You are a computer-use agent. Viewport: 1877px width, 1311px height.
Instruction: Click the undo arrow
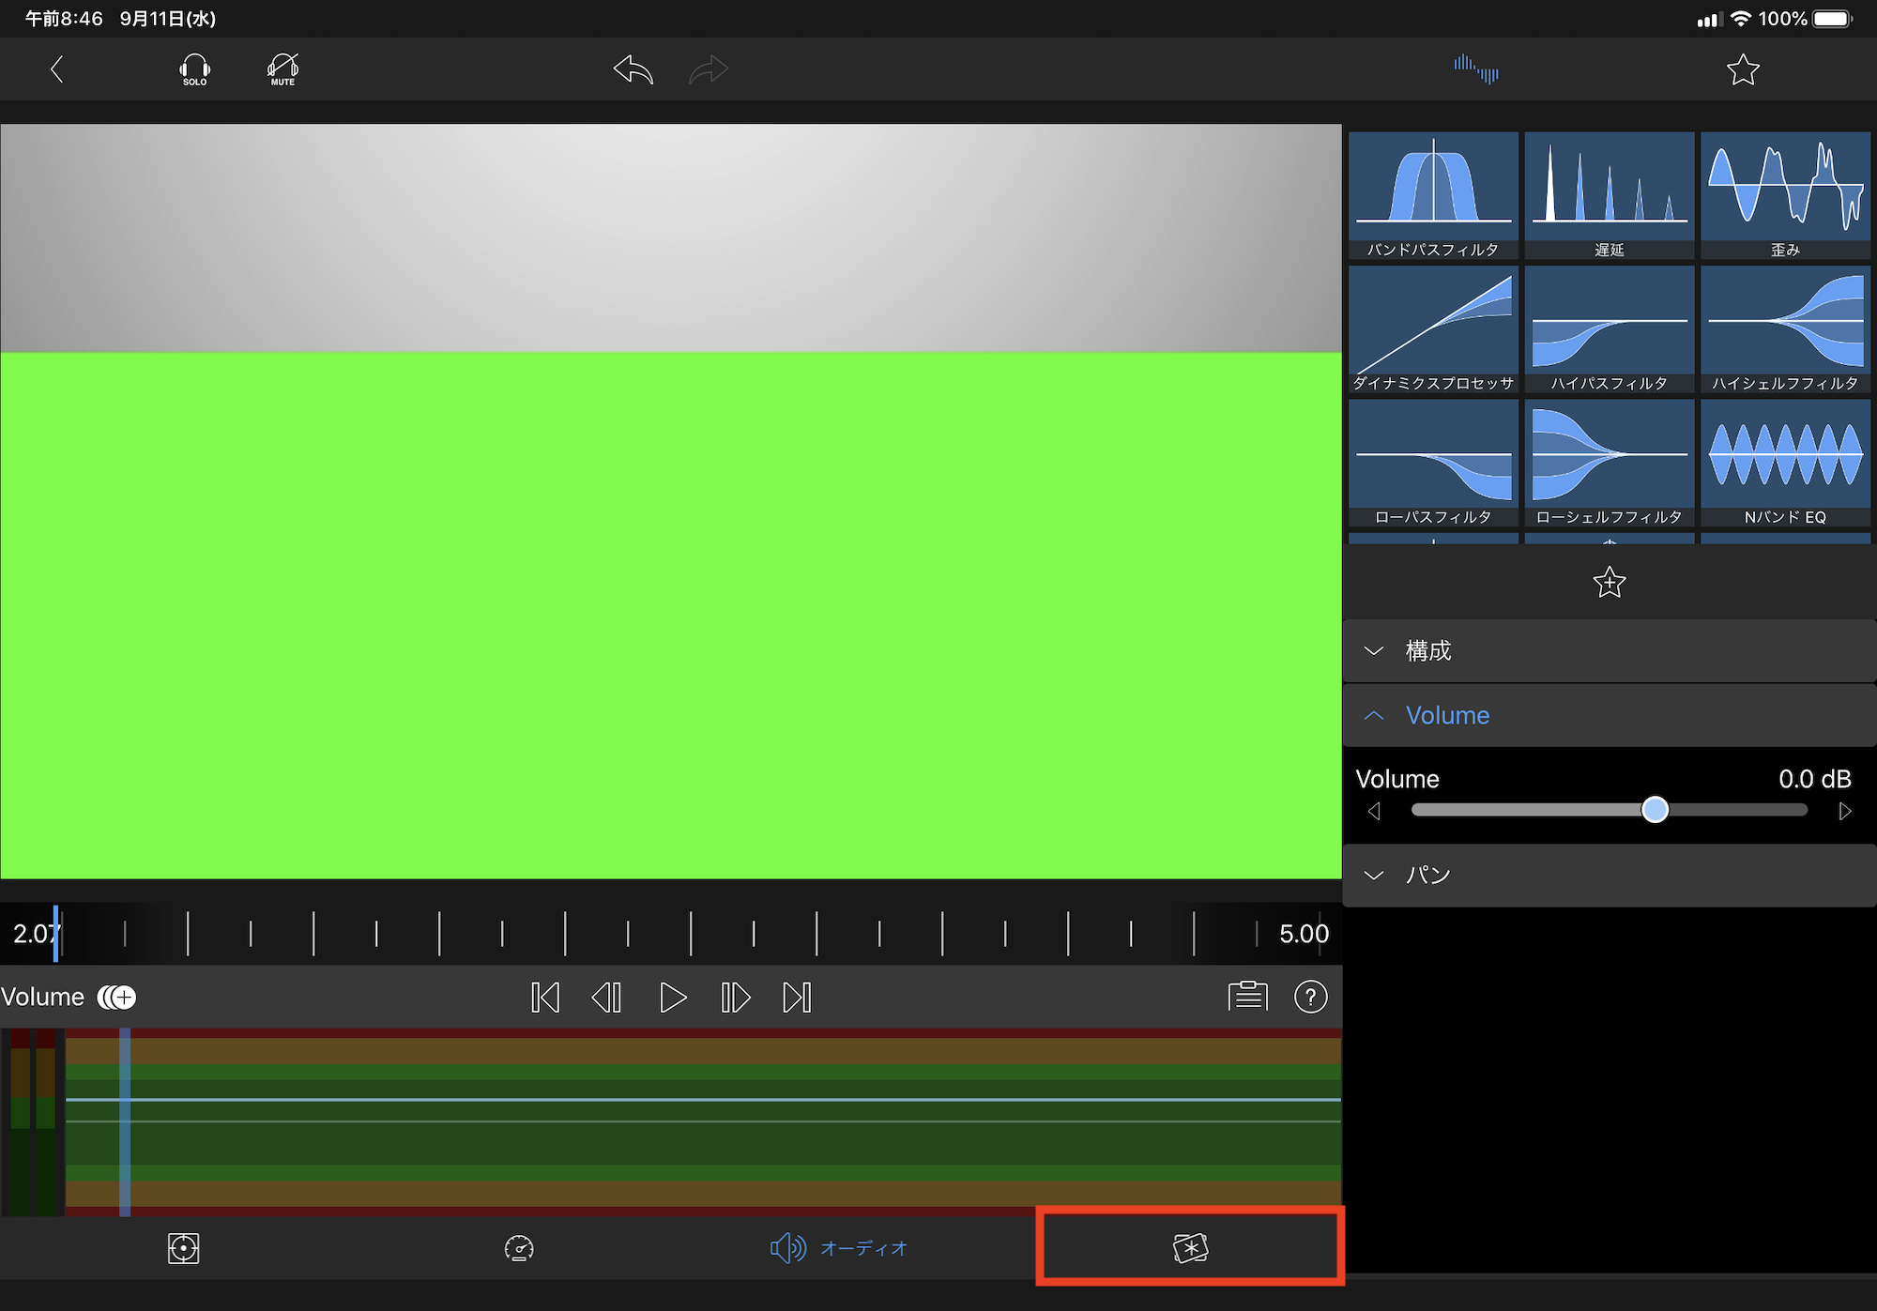point(633,69)
